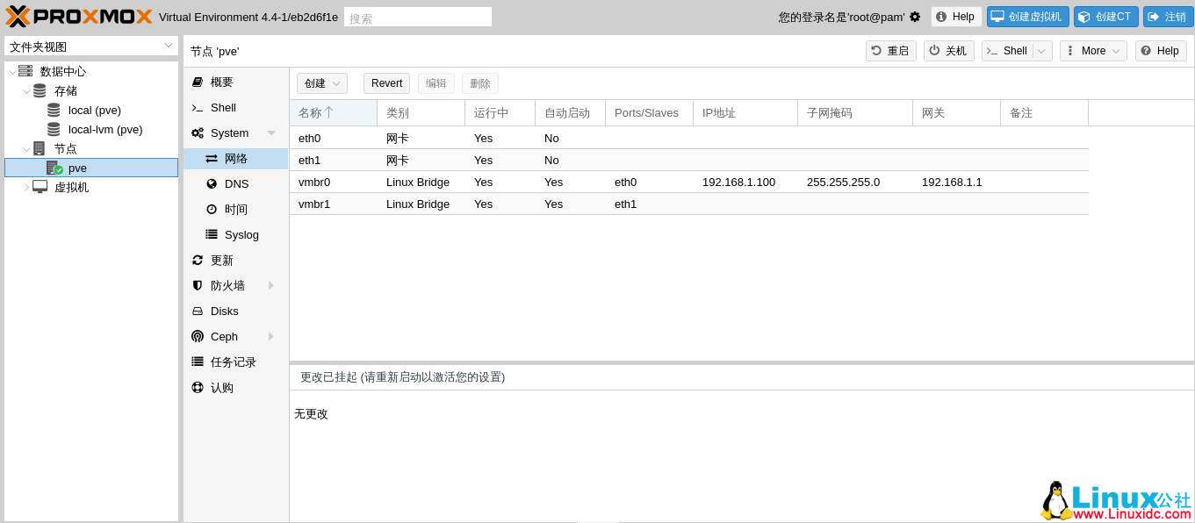Click the 创建CT button
This screenshot has height=523, width=1195.
coord(1105,16)
